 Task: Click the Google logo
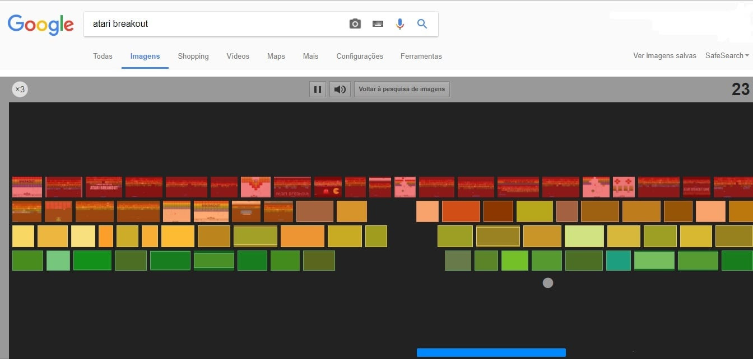pyautogui.click(x=40, y=25)
